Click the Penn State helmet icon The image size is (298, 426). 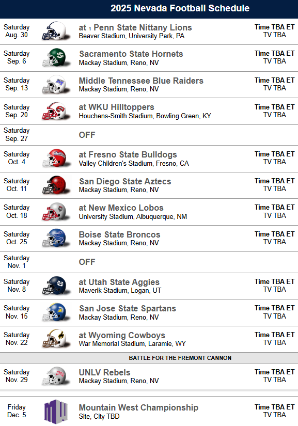click(x=55, y=31)
